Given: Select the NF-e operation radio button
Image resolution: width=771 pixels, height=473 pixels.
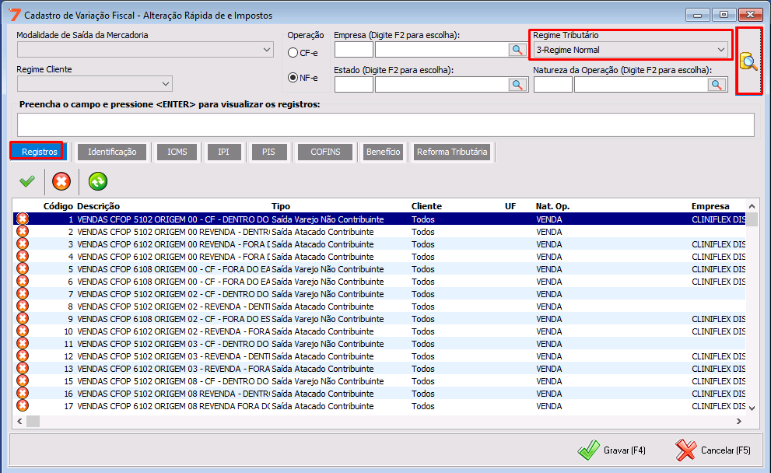Looking at the screenshot, I should (x=293, y=77).
